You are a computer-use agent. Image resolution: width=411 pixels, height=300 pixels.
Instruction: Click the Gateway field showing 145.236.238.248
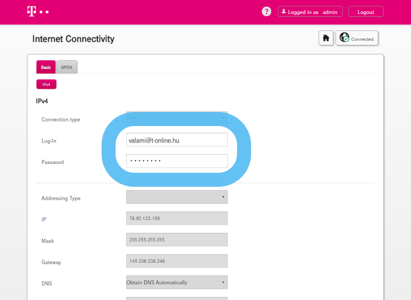tap(176, 261)
